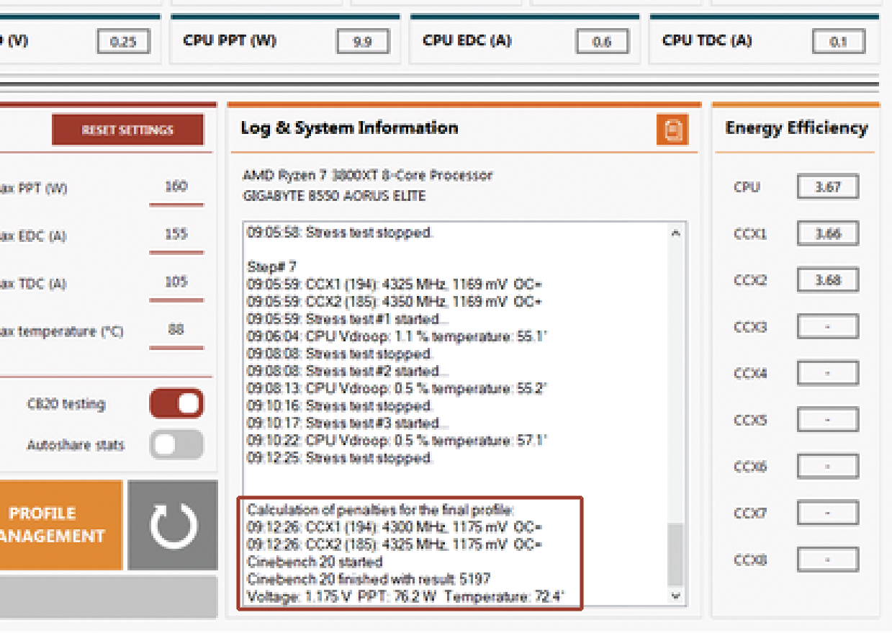Viewport: 892px width, 633px height.
Task: Select the CPU PPT (W) value 9.9
Action: click(x=363, y=42)
